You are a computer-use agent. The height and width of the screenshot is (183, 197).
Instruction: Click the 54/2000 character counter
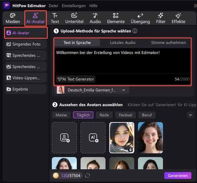[182, 79]
